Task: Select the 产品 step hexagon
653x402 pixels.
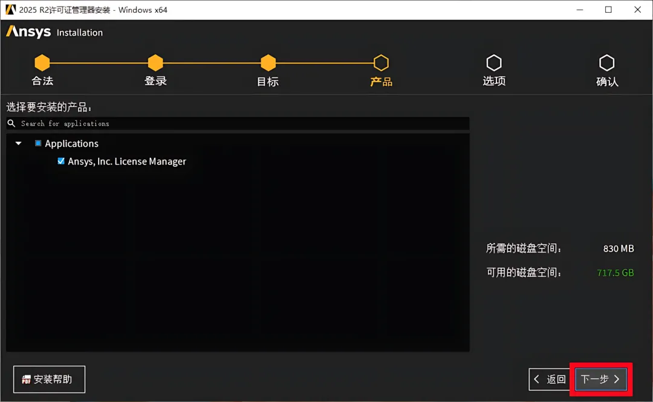Action: point(381,63)
